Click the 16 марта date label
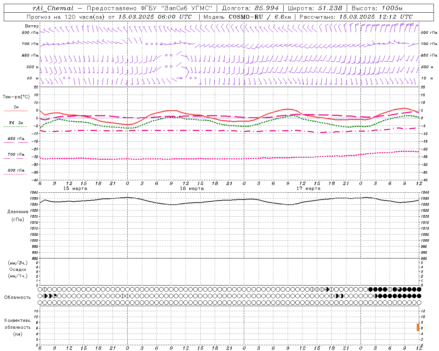439x351 pixels. [x=192, y=189]
